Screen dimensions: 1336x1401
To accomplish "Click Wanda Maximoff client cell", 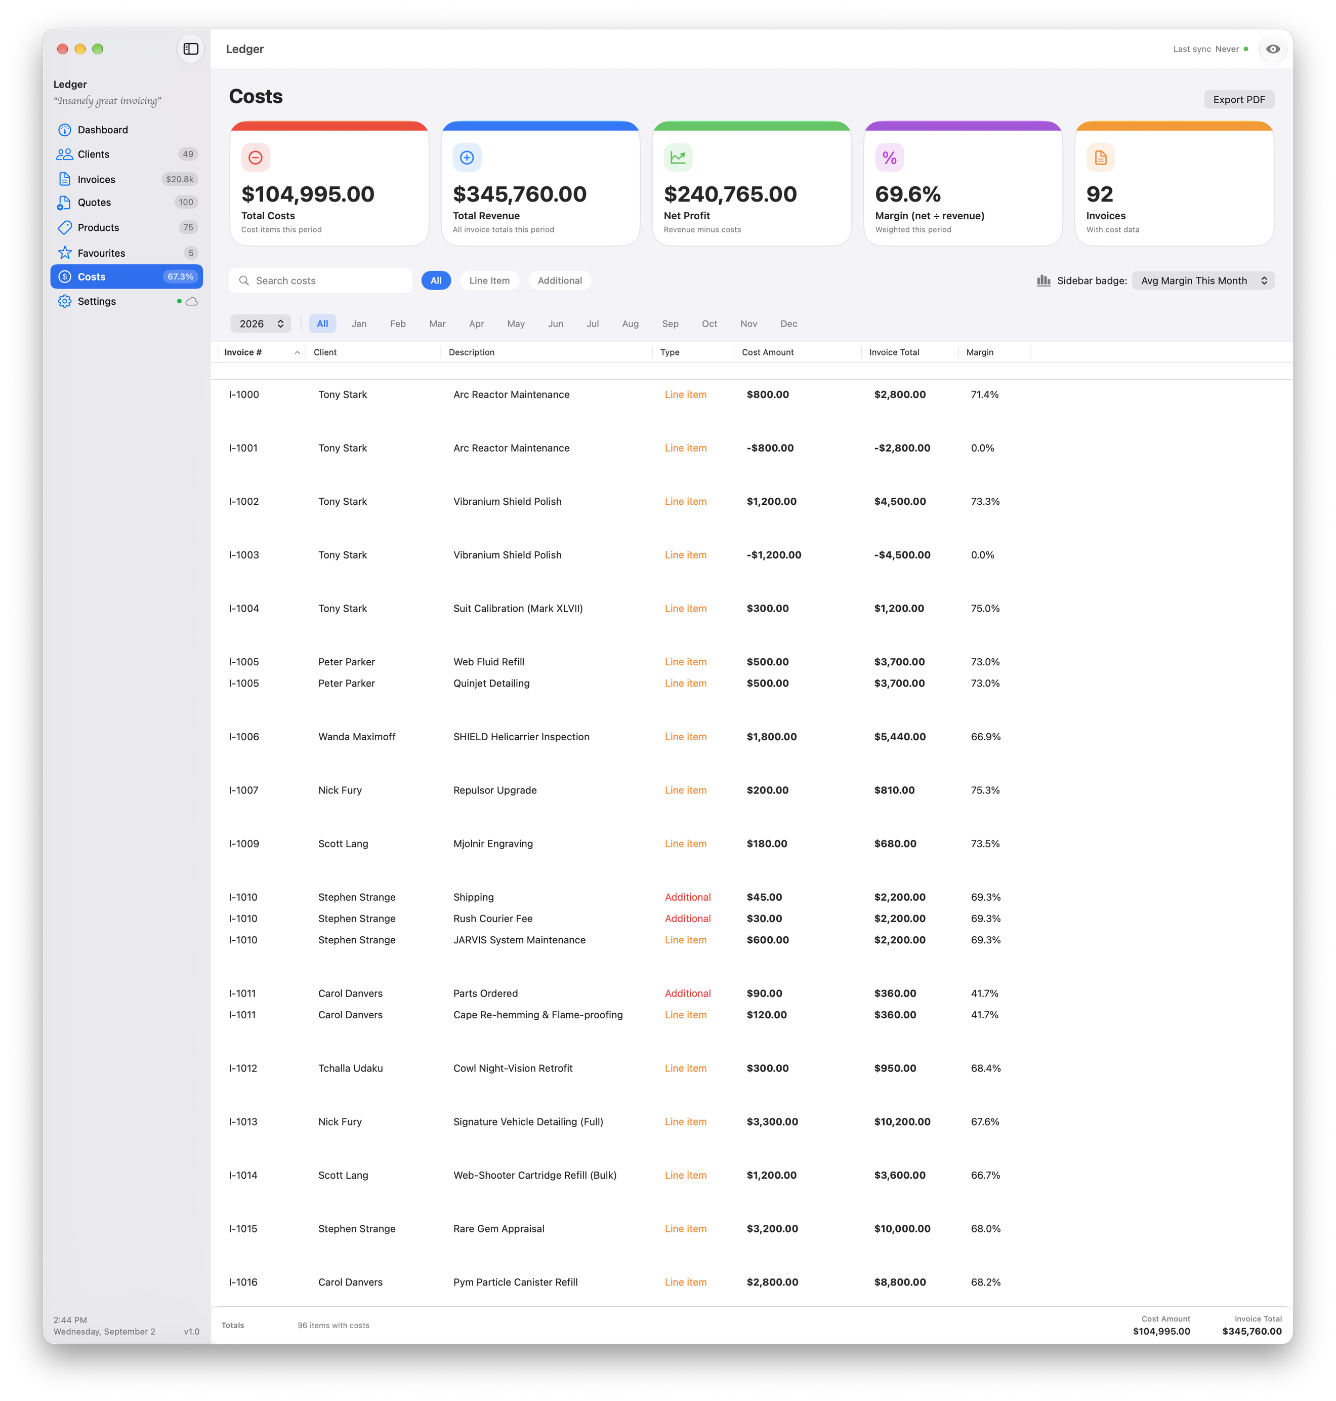I will tap(357, 737).
